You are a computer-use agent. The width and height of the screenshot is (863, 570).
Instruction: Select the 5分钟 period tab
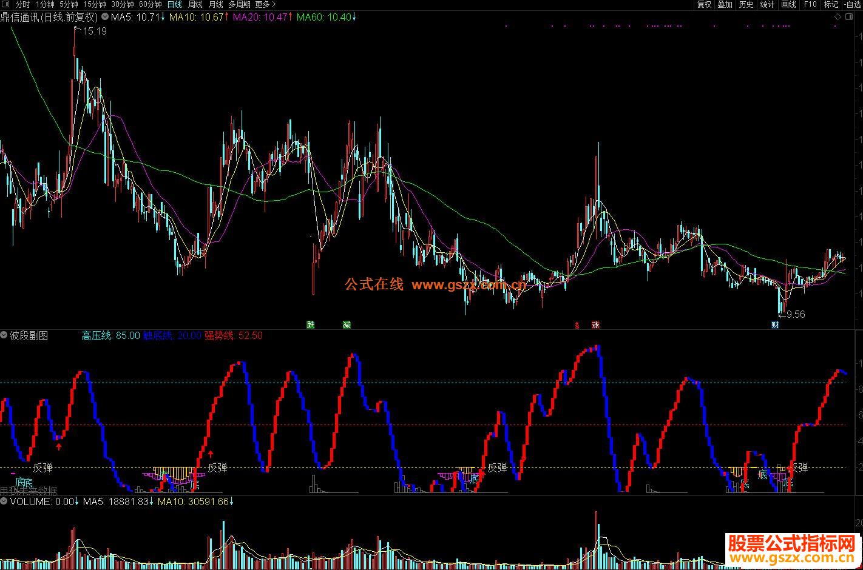point(68,4)
